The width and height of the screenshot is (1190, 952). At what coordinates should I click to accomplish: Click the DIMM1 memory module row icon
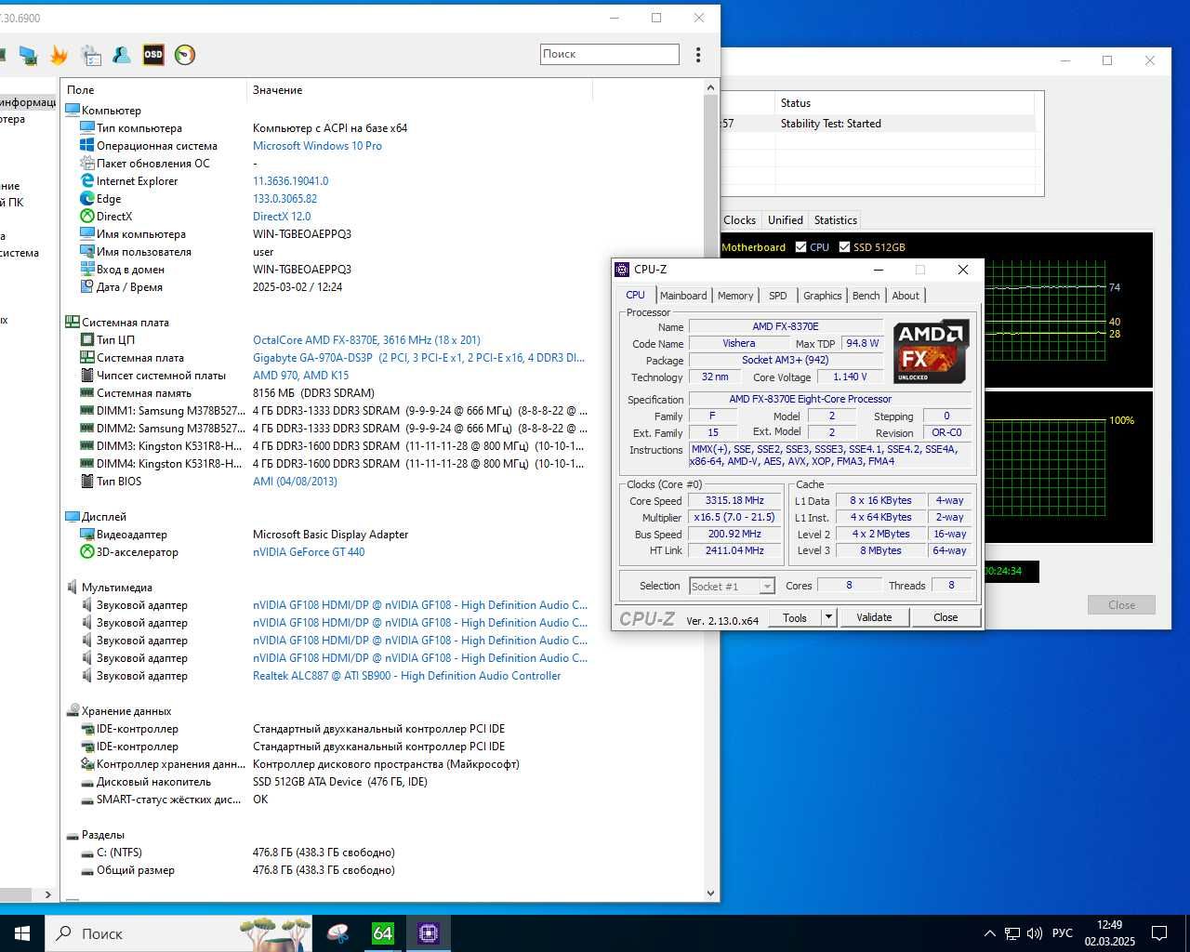click(x=87, y=411)
